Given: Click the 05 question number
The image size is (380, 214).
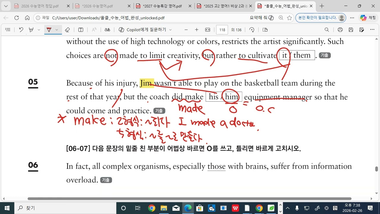Looking at the screenshot, I should click(33, 82).
